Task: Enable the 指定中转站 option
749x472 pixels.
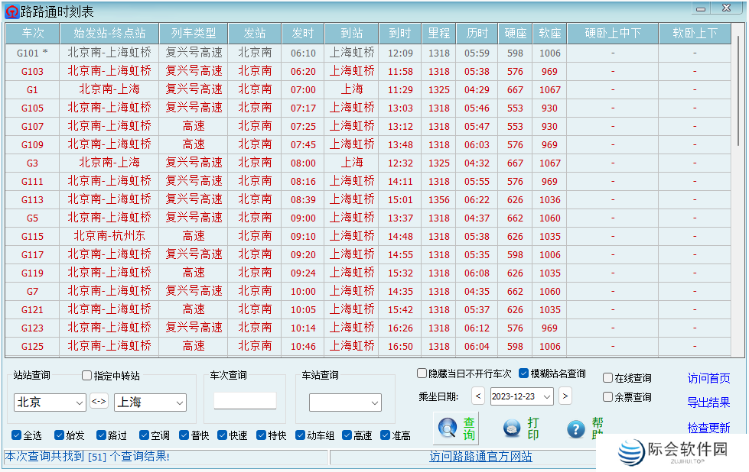Action: pyautogui.click(x=87, y=373)
